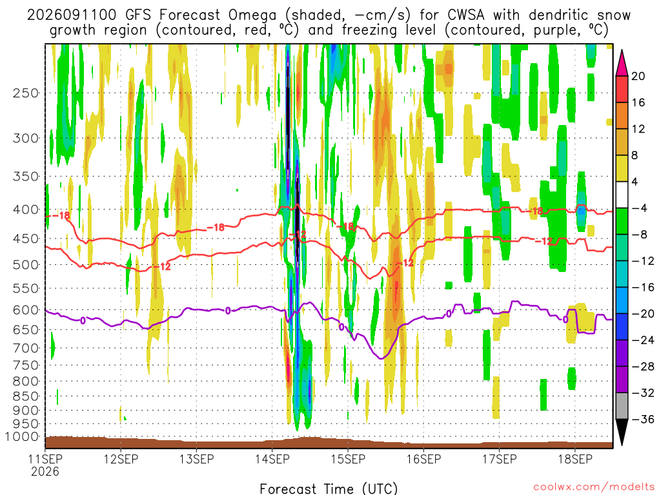Click the blue swatch between -16 and -20
The height and width of the screenshot is (495, 661).
[x=622, y=300]
